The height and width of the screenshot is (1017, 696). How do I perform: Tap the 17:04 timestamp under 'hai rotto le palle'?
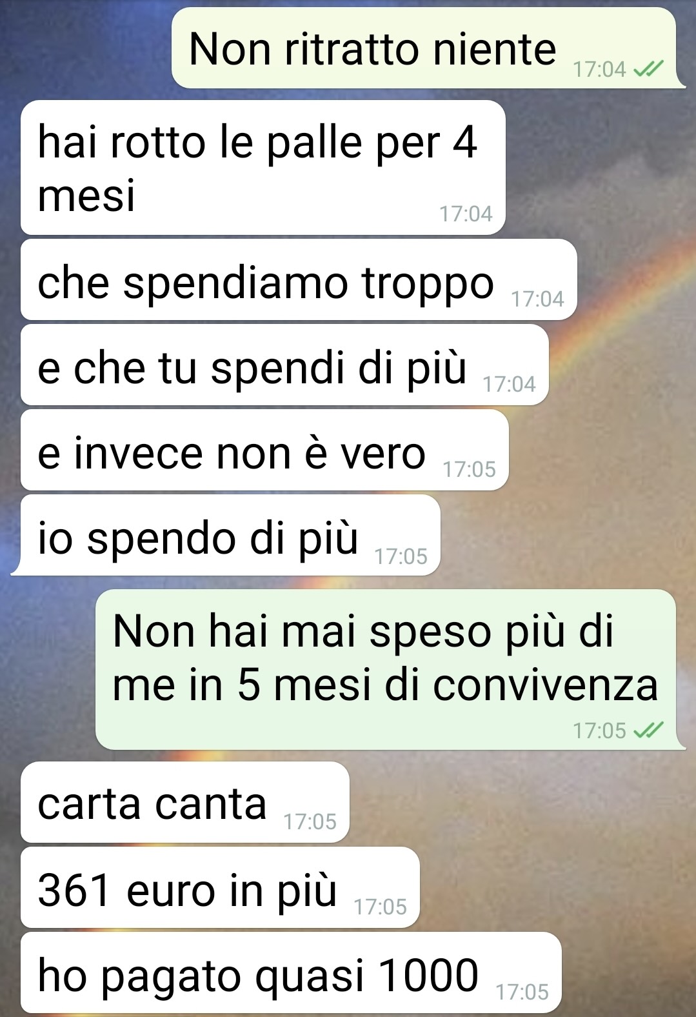(x=466, y=214)
